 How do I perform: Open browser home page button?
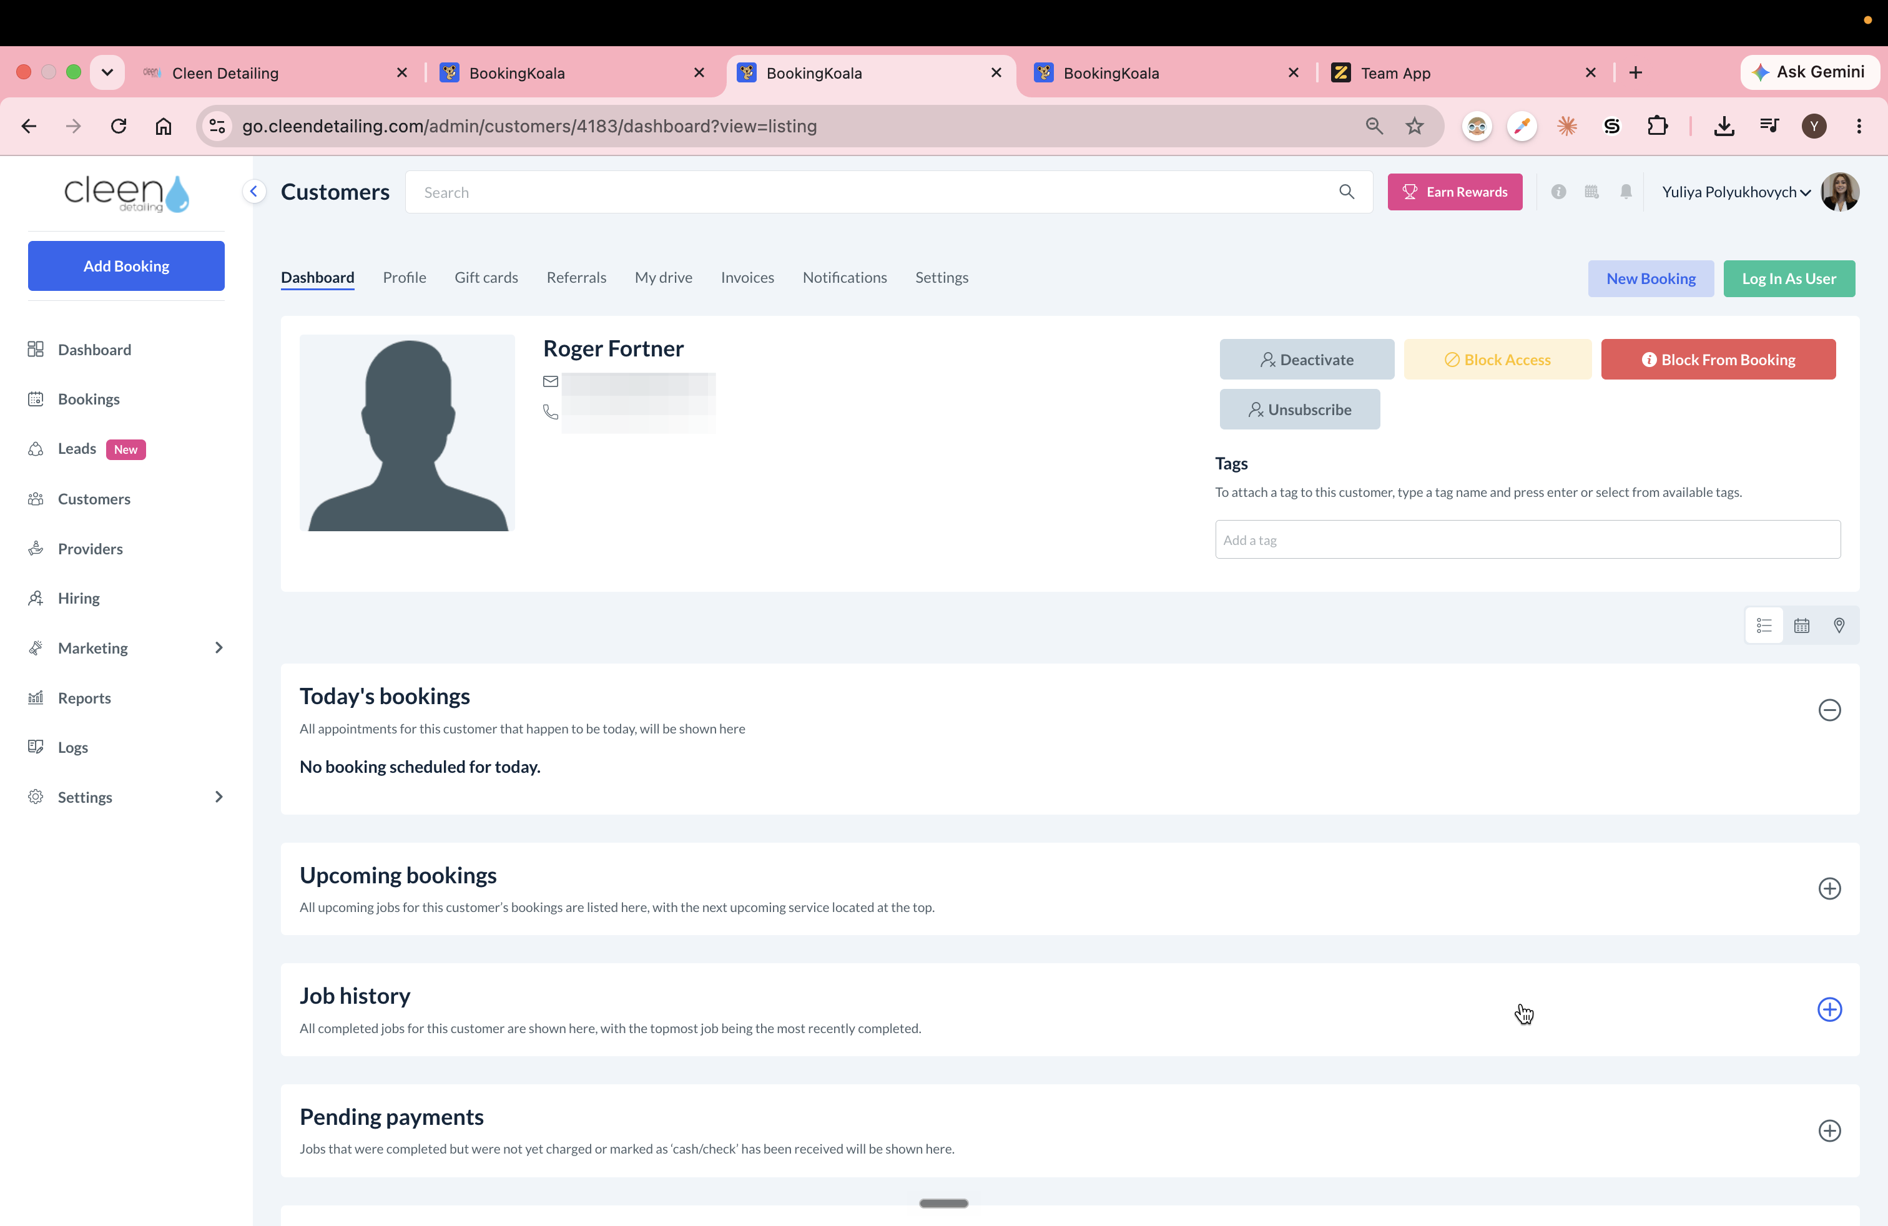pyautogui.click(x=164, y=126)
